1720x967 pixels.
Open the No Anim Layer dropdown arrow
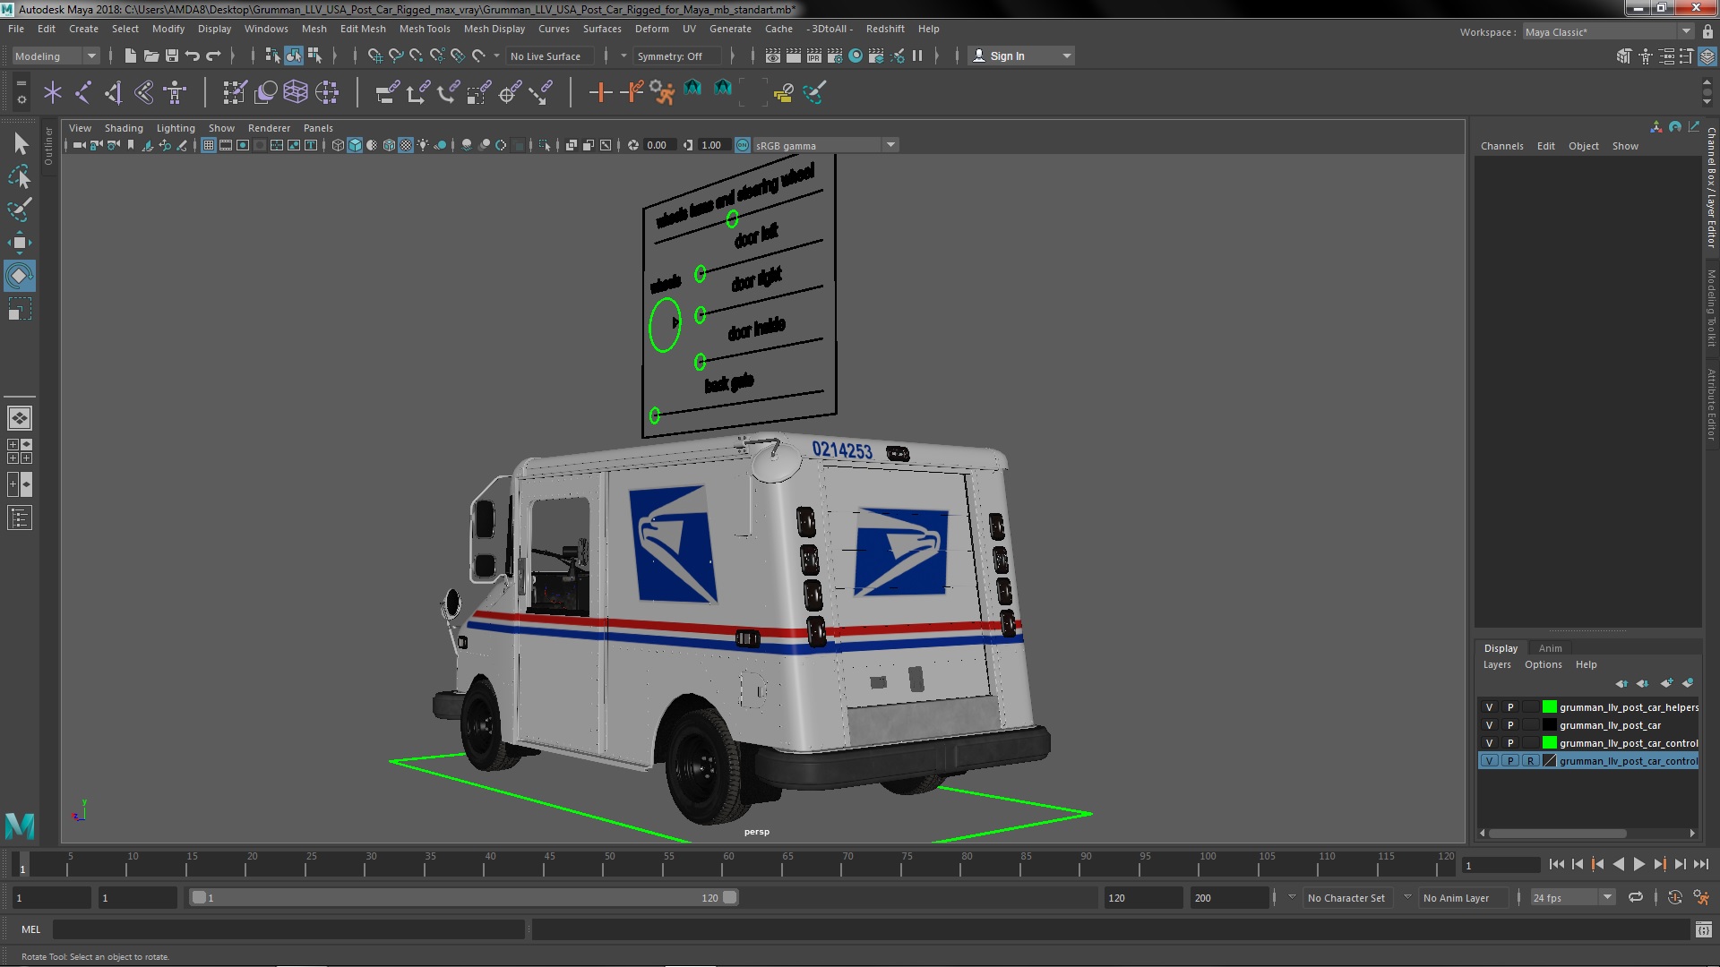tap(1407, 897)
